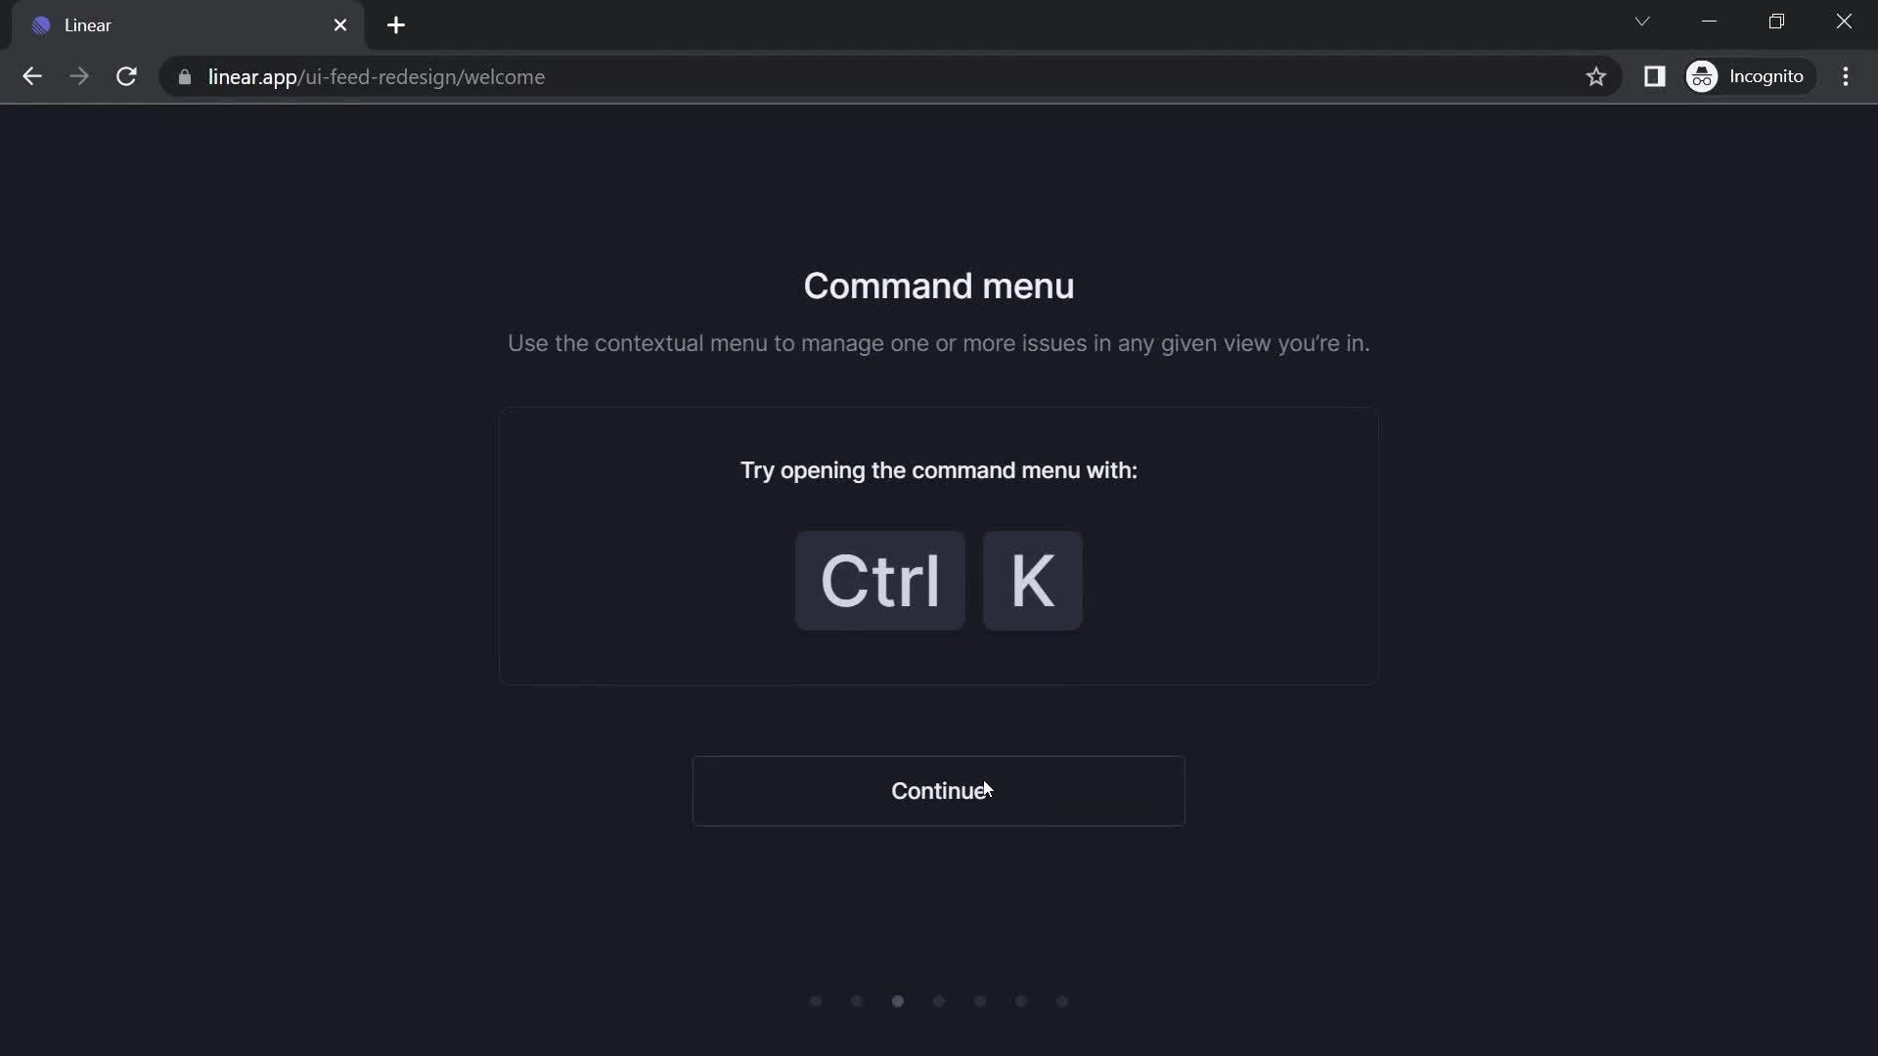This screenshot has width=1878, height=1056.
Task: Click the fifth pagination dot indicator
Action: (x=980, y=1000)
